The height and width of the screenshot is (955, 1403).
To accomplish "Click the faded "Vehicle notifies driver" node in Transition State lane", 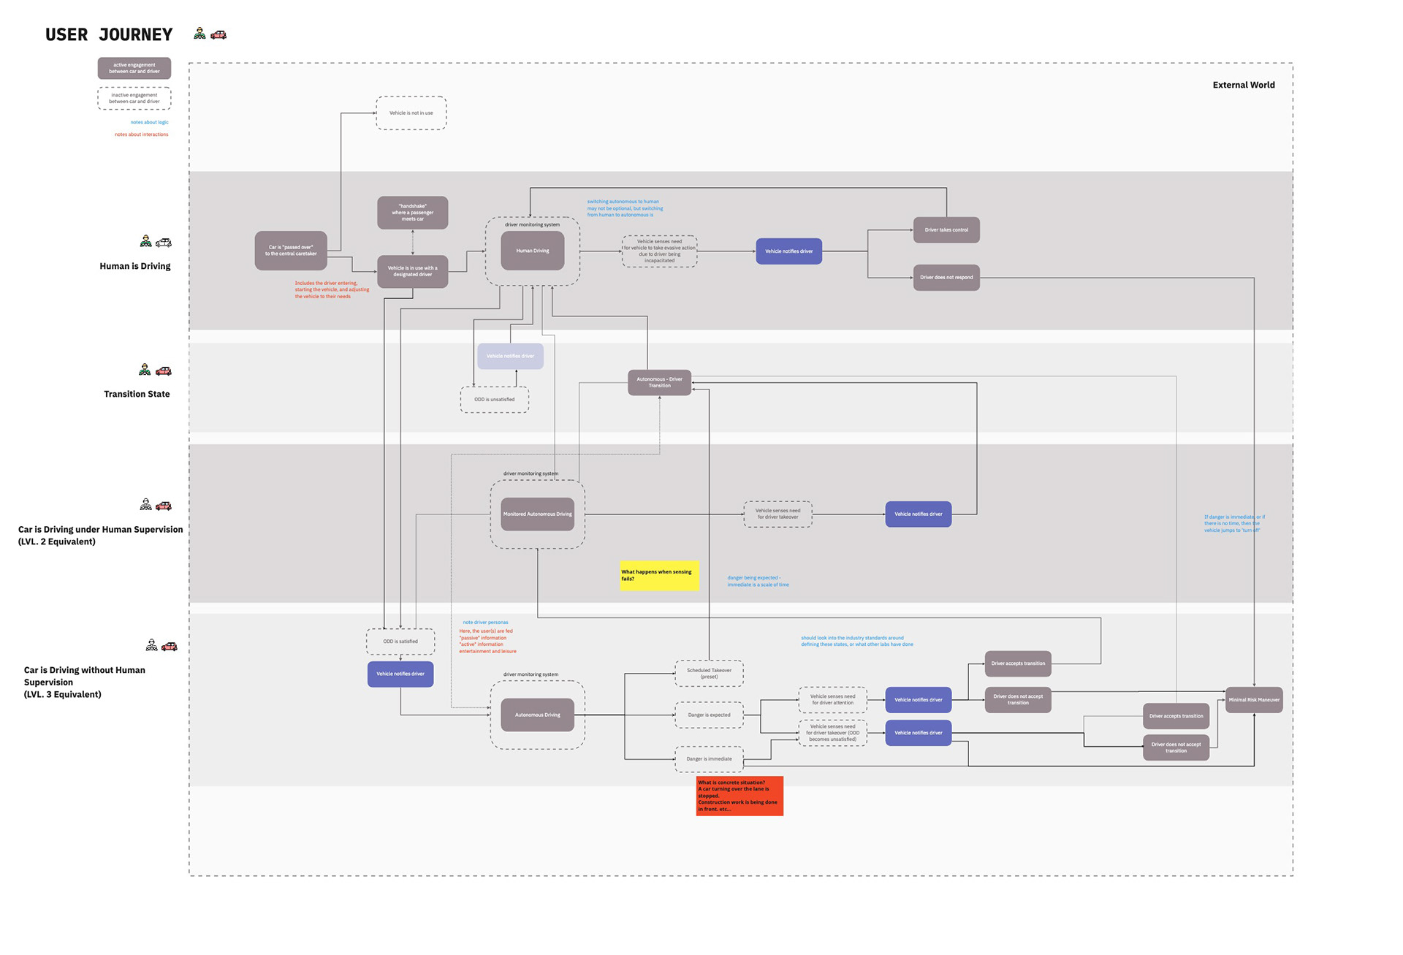I will click(511, 356).
